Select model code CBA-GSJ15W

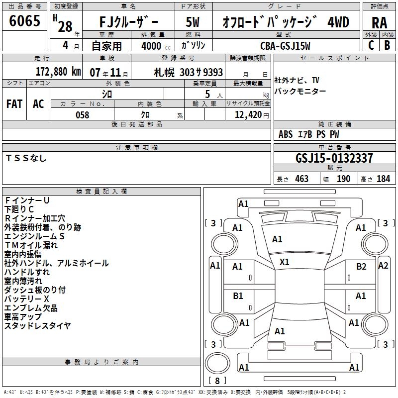285,46
